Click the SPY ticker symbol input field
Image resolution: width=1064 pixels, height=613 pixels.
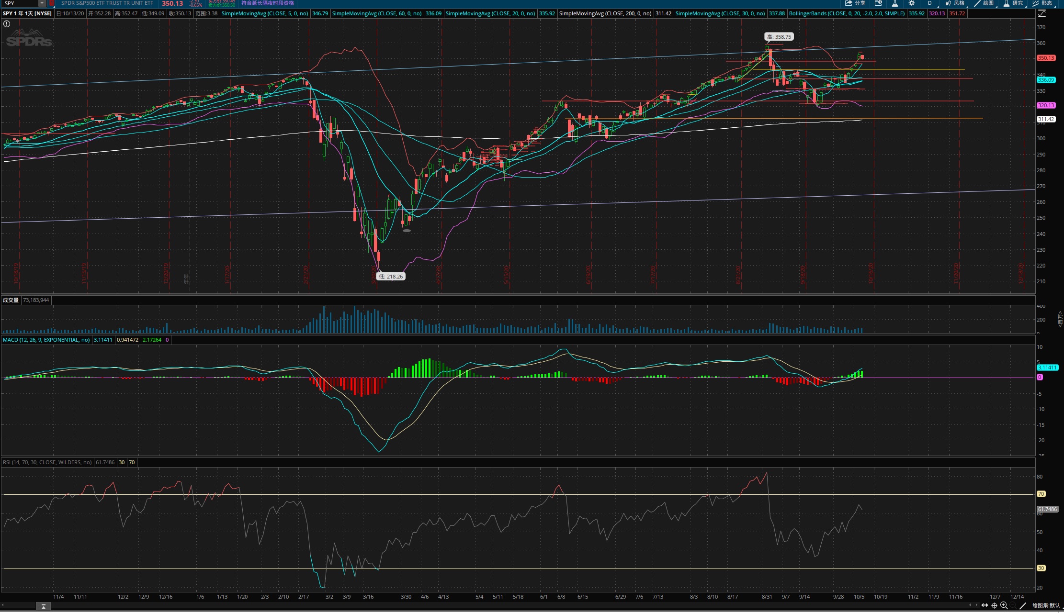[x=21, y=3]
